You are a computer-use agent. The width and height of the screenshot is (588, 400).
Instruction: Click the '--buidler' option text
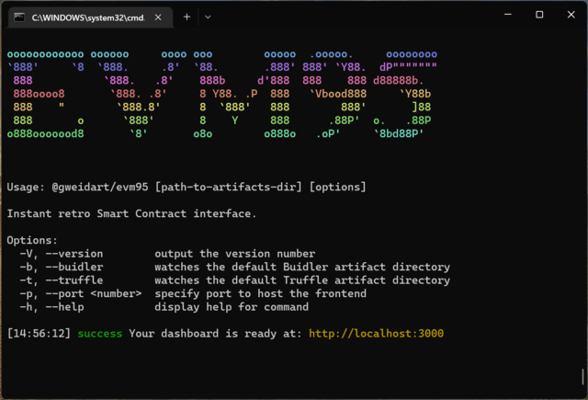(71, 267)
